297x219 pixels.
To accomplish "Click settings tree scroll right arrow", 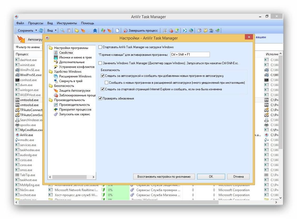I will (x=93, y=177).
